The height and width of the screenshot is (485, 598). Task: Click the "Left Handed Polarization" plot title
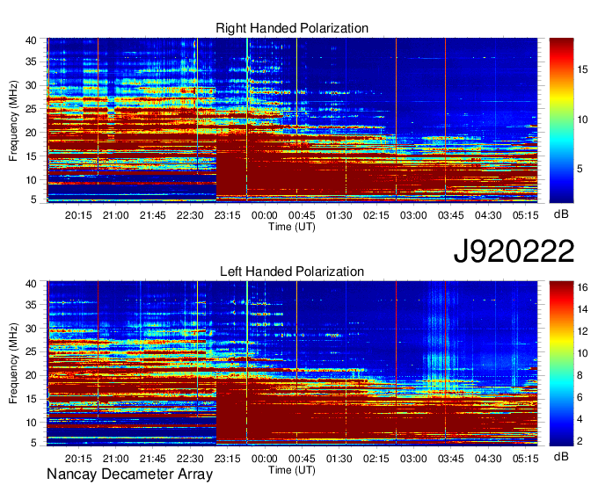pos(292,271)
